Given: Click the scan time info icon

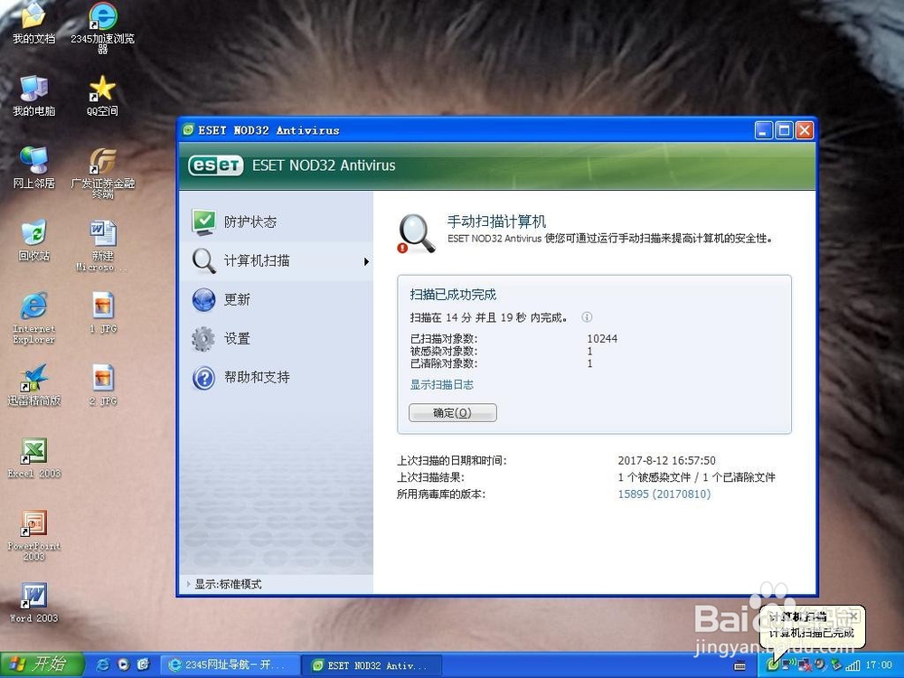Looking at the screenshot, I should 587,316.
